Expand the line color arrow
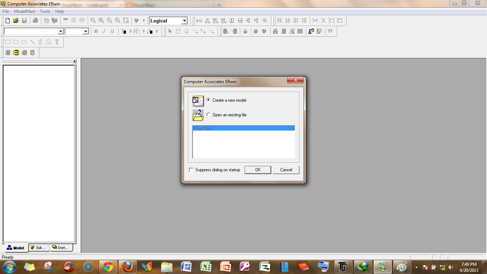 [157, 31]
